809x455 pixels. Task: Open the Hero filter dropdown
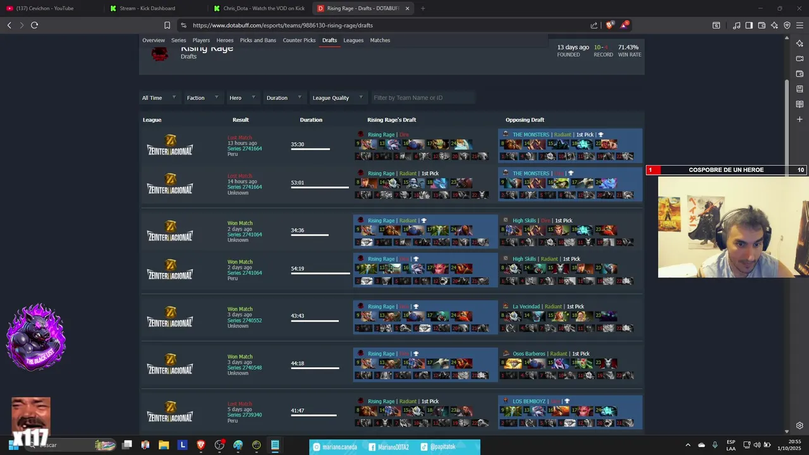point(242,98)
